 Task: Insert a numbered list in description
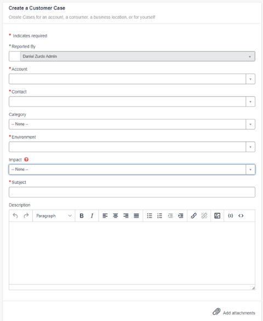pos(160,216)
